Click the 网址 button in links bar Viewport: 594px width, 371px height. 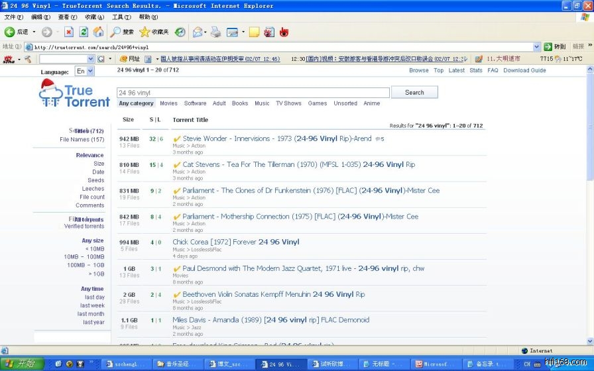[x=130, y=59]
